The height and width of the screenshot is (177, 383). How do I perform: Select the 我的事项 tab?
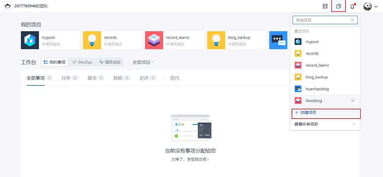[54, 62]
